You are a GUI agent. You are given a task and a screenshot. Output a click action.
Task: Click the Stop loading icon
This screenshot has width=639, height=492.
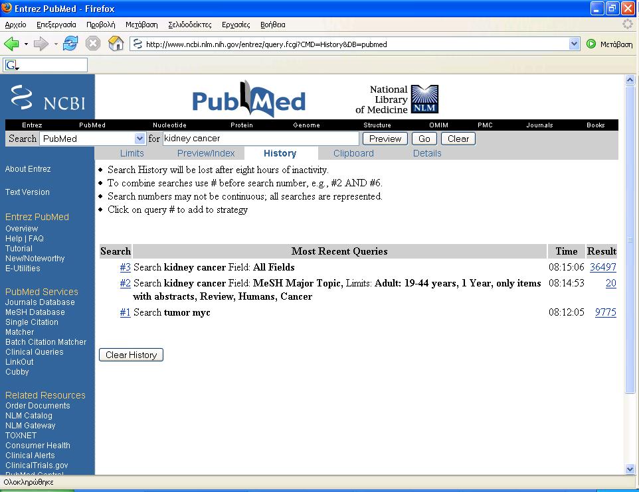pyautogui.click(x=93, y=44)
